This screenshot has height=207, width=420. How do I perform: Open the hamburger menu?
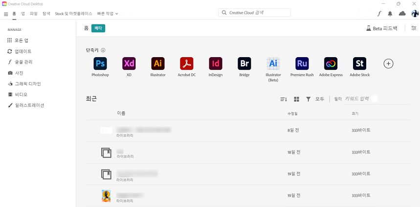click(x=6, y=14)
